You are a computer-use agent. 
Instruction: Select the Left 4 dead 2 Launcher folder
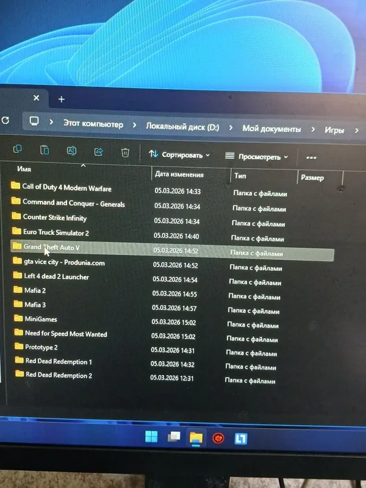pos(56,276)
